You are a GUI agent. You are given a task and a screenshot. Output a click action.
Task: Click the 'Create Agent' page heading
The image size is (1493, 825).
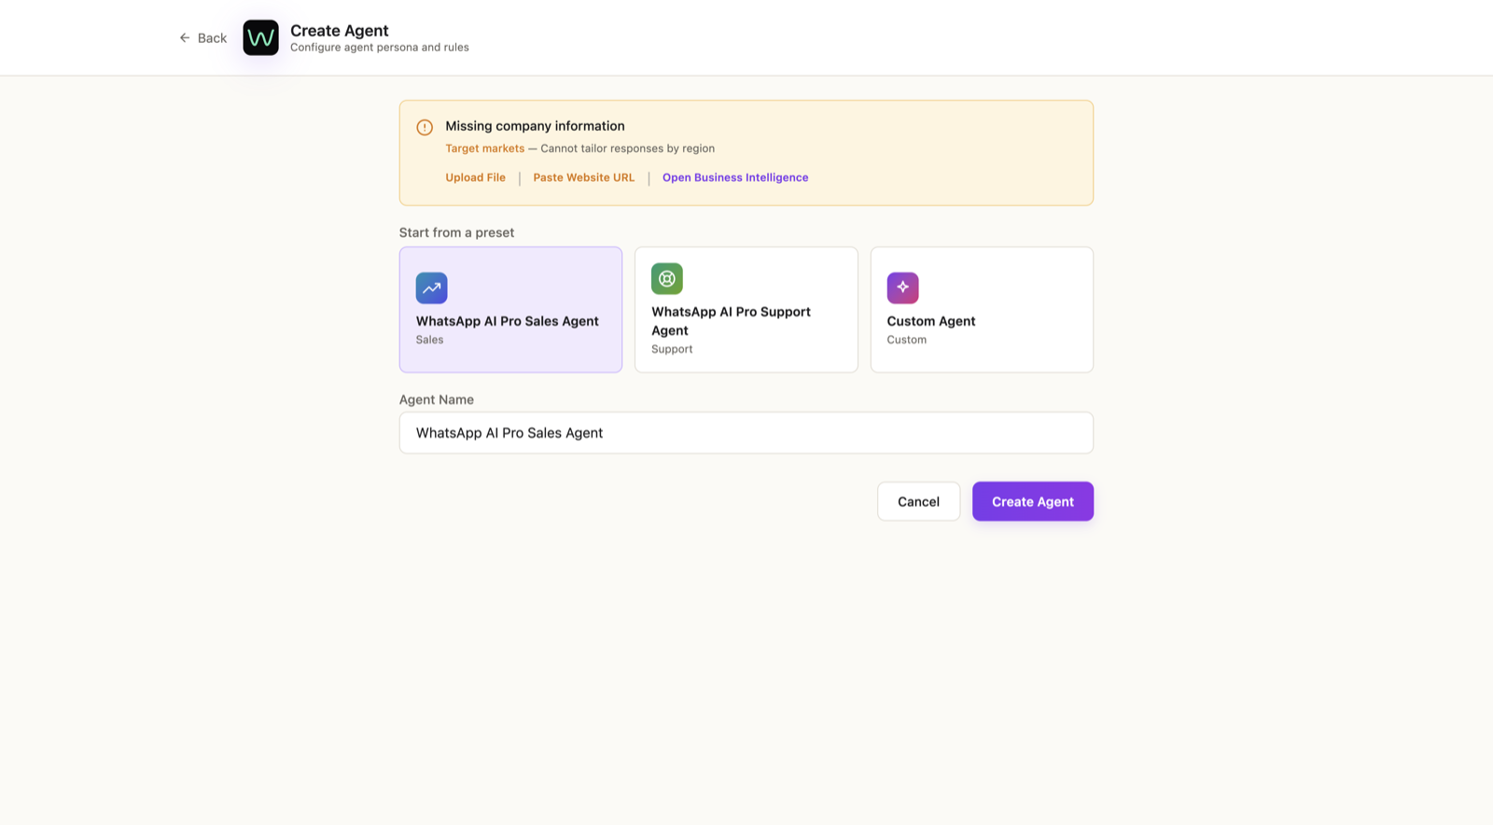point(340,31)
